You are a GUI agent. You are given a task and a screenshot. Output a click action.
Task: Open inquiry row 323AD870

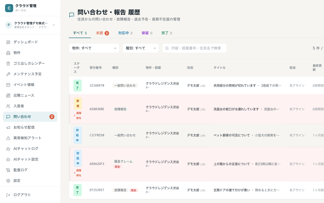point(196,86)
